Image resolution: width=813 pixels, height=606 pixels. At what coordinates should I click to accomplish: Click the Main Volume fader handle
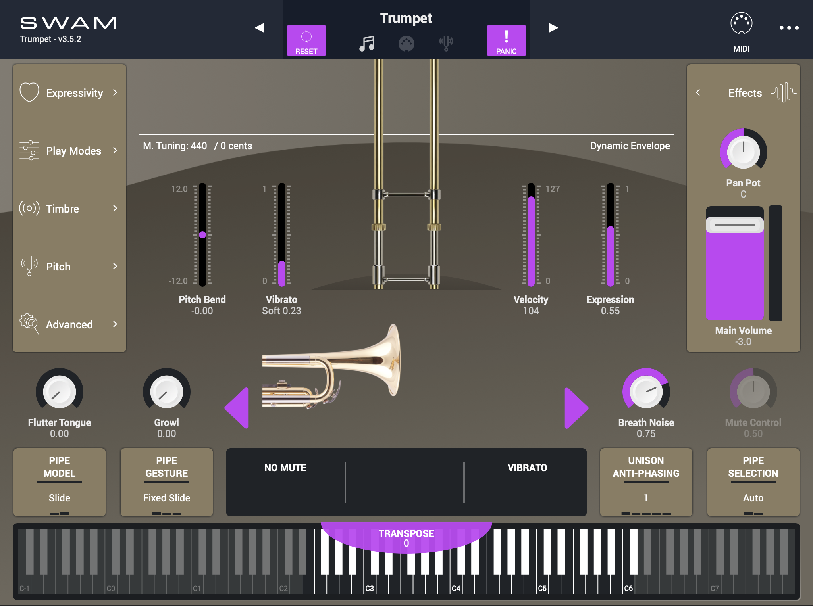tap(734, 225)
